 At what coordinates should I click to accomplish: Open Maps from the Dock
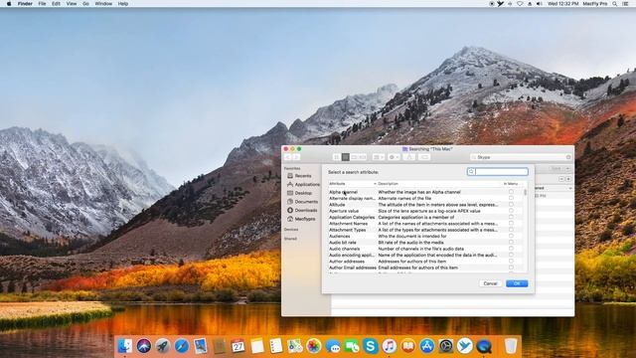point(295,346)
